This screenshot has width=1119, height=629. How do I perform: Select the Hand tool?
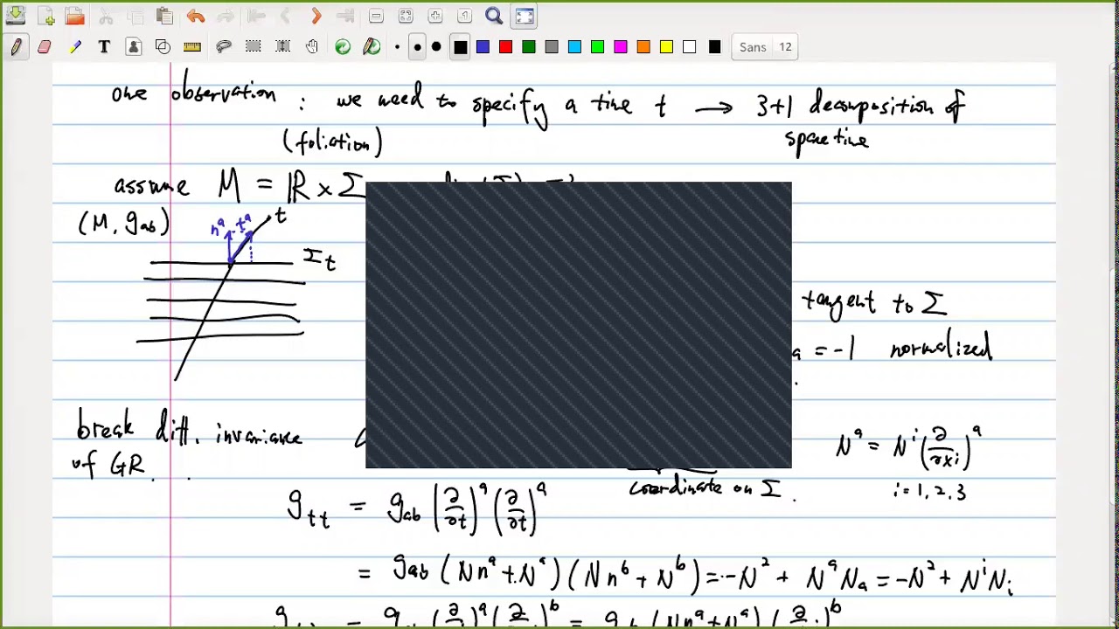pos(312,47)
